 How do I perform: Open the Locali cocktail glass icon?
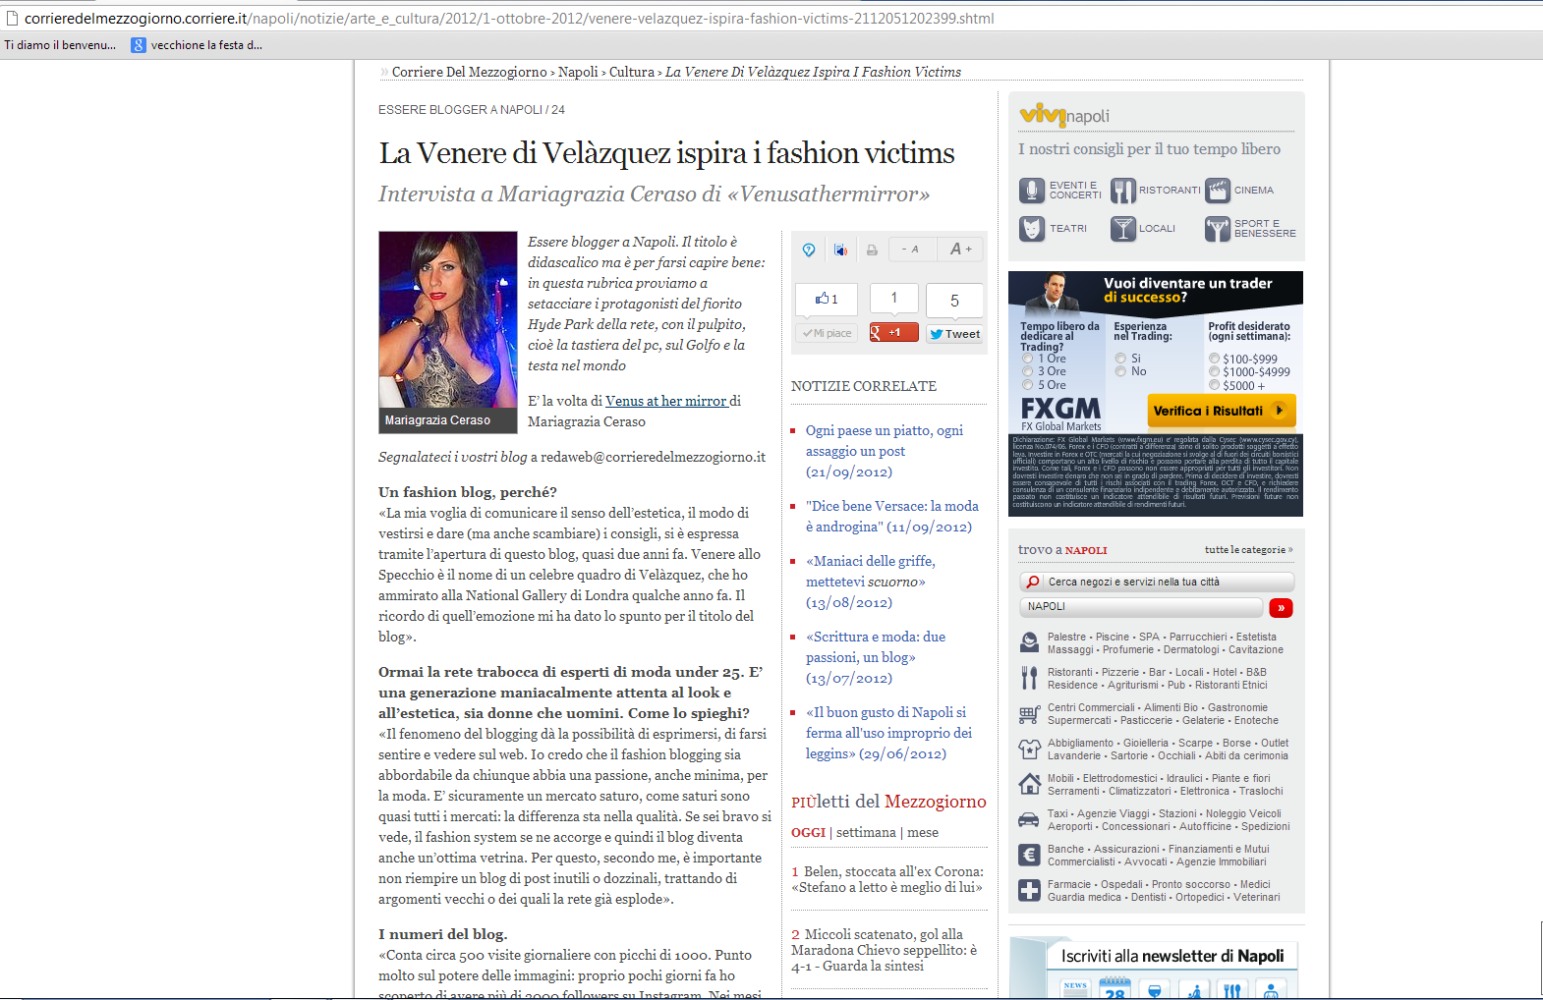tap(1122, 229)
